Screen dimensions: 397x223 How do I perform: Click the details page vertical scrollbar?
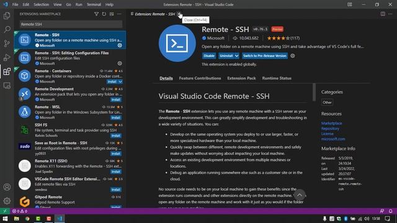(x=314, y=92)
